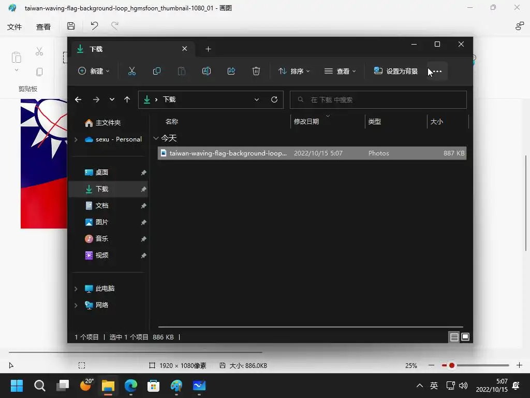Open 主文件夹 (Home) in sidebar
The image size is (530, 398).
[x=108, y=122]
